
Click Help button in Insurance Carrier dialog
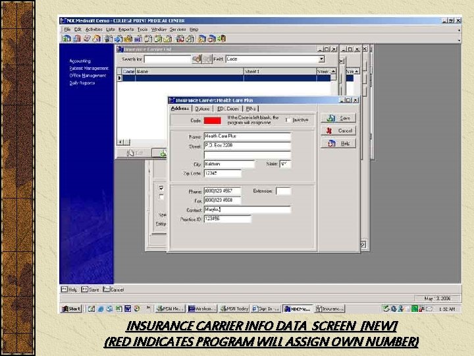coord(338,143)
